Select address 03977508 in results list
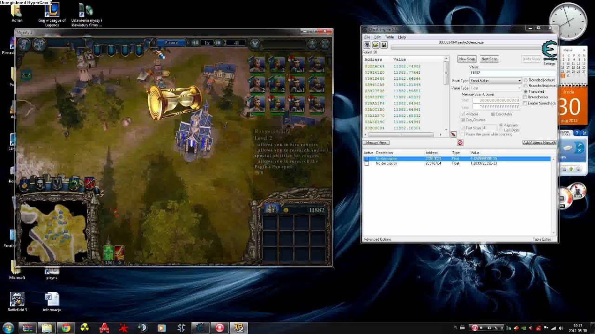 click(x=375, y=91)
